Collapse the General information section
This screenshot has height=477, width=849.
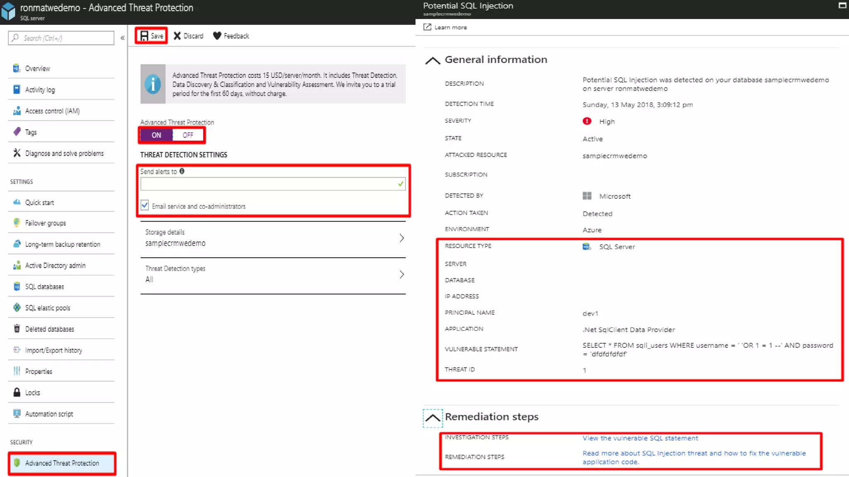(x=432, y=60)
